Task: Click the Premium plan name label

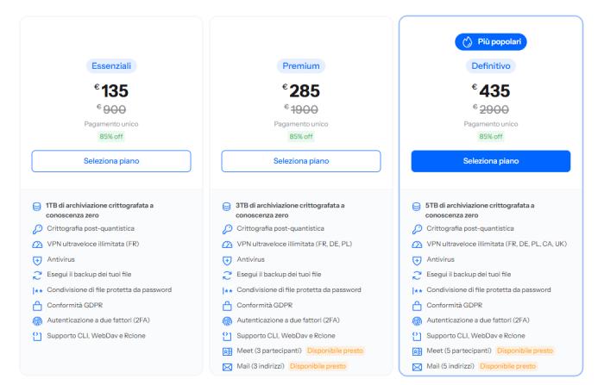Action: click(301, 65)
